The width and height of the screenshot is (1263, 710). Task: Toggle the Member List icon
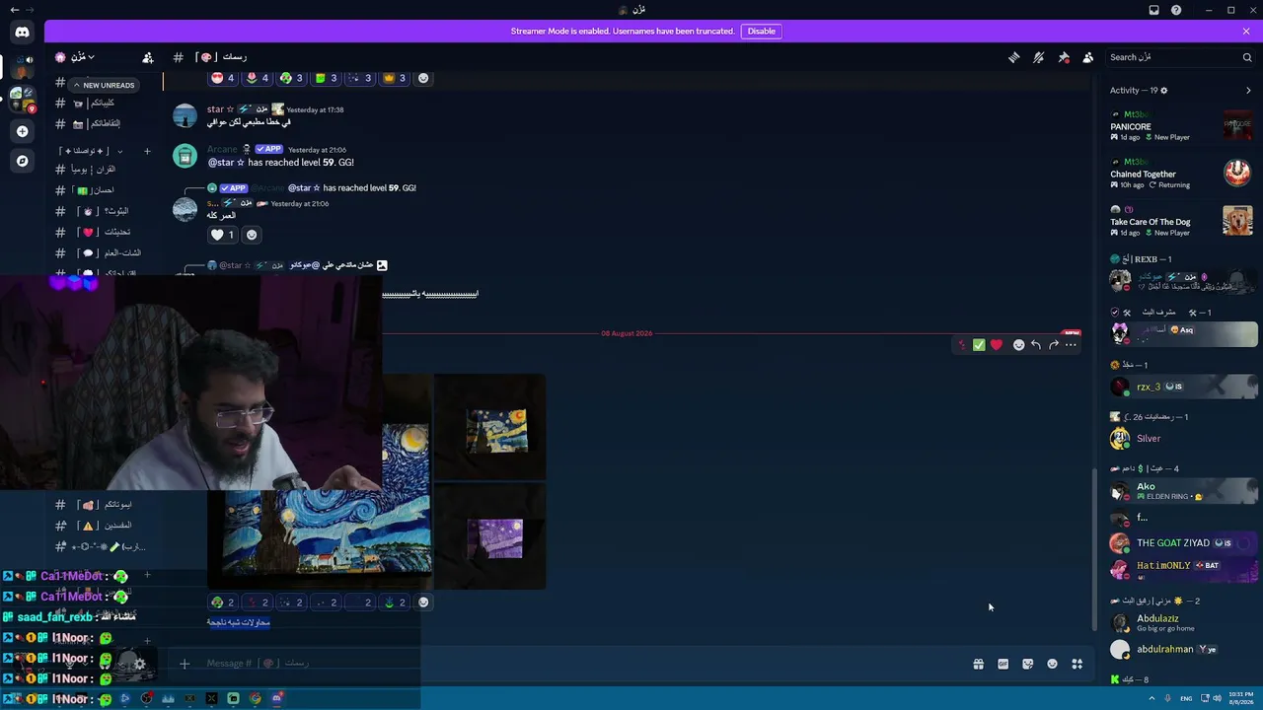pos(1088,57)
